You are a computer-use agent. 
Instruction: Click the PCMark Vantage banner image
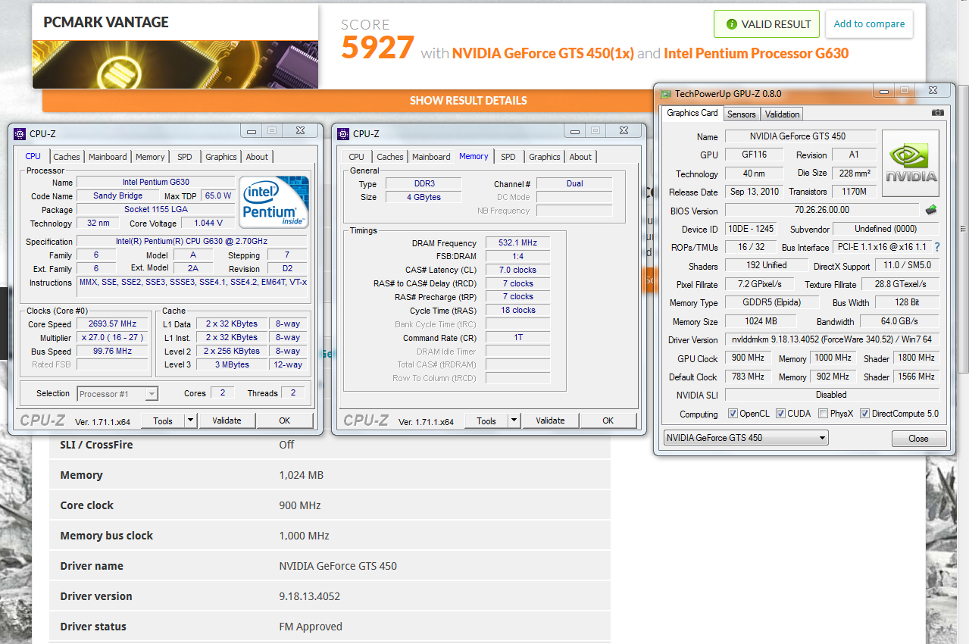[175, 64]
